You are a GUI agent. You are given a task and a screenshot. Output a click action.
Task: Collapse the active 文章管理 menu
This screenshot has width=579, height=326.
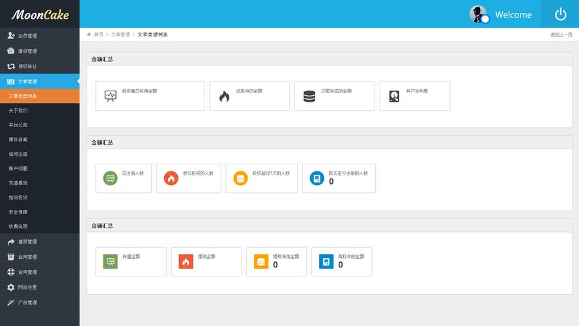(27, 81)
